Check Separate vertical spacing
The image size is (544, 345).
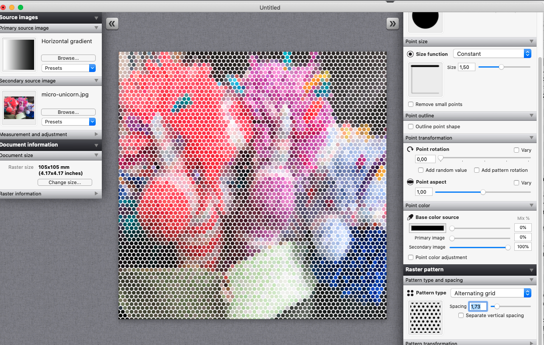(461, 315)
